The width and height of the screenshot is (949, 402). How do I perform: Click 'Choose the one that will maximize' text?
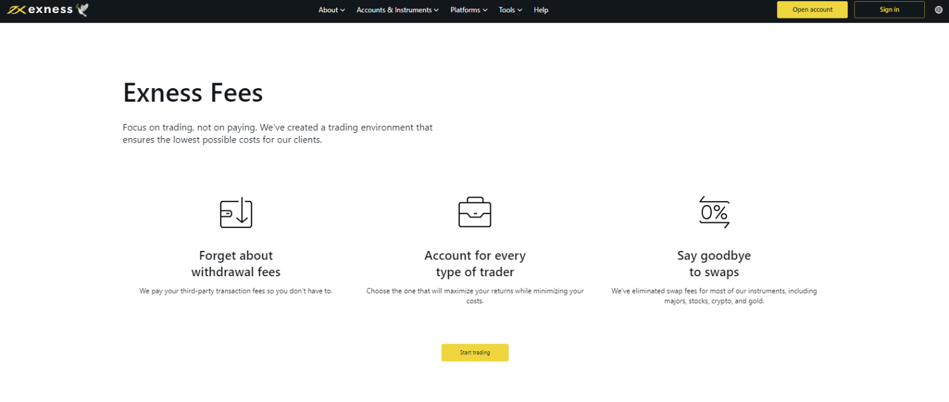474,296
